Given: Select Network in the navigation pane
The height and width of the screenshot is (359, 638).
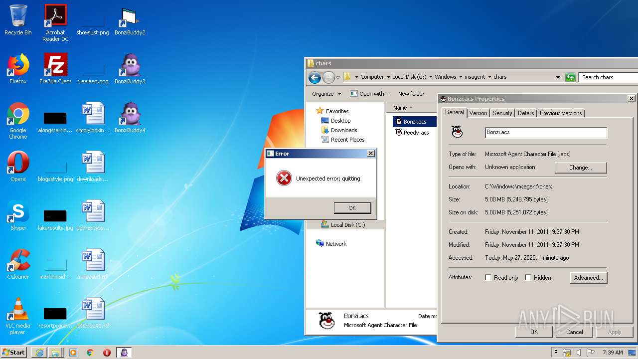Looking at the screenshot, I should point(331,244).
